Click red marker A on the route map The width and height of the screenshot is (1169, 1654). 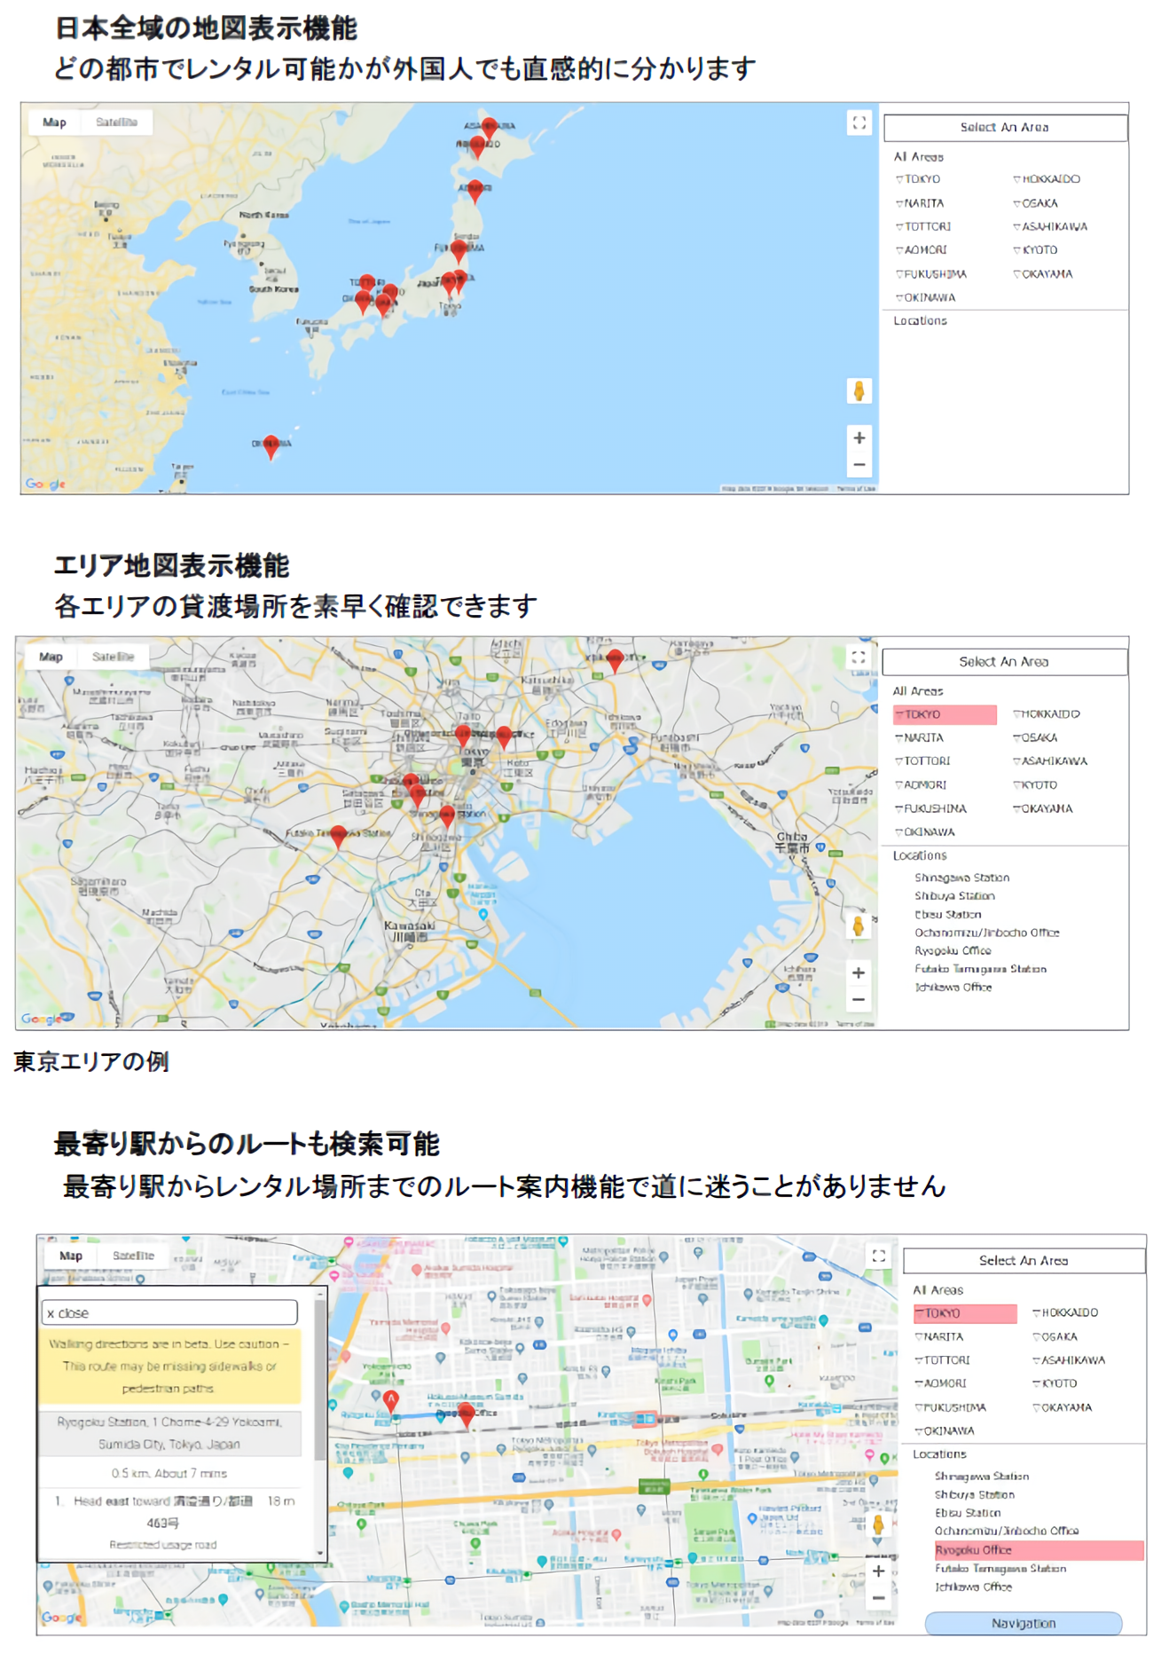coord(391,1401)
